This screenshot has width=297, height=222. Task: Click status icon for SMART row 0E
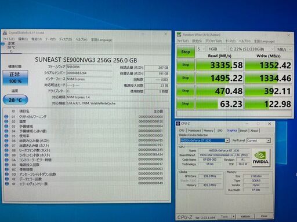6,179
